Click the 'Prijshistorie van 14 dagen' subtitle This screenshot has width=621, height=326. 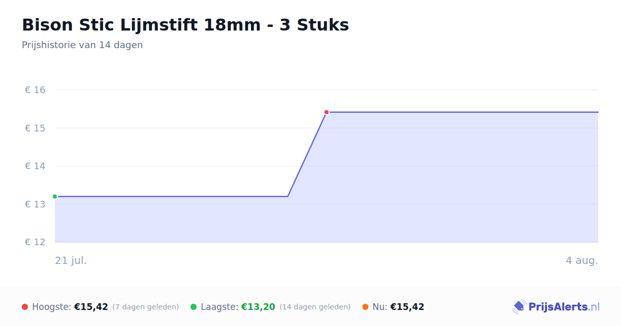(82, 45)
